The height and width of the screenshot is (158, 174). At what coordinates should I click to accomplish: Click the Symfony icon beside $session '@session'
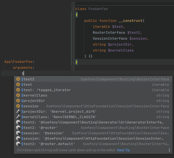click(x=18, y=133)
